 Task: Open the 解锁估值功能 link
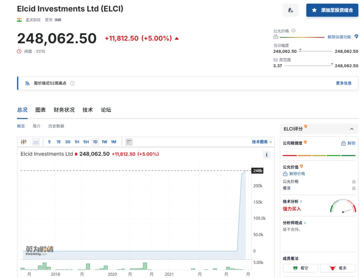click(339, 37)
